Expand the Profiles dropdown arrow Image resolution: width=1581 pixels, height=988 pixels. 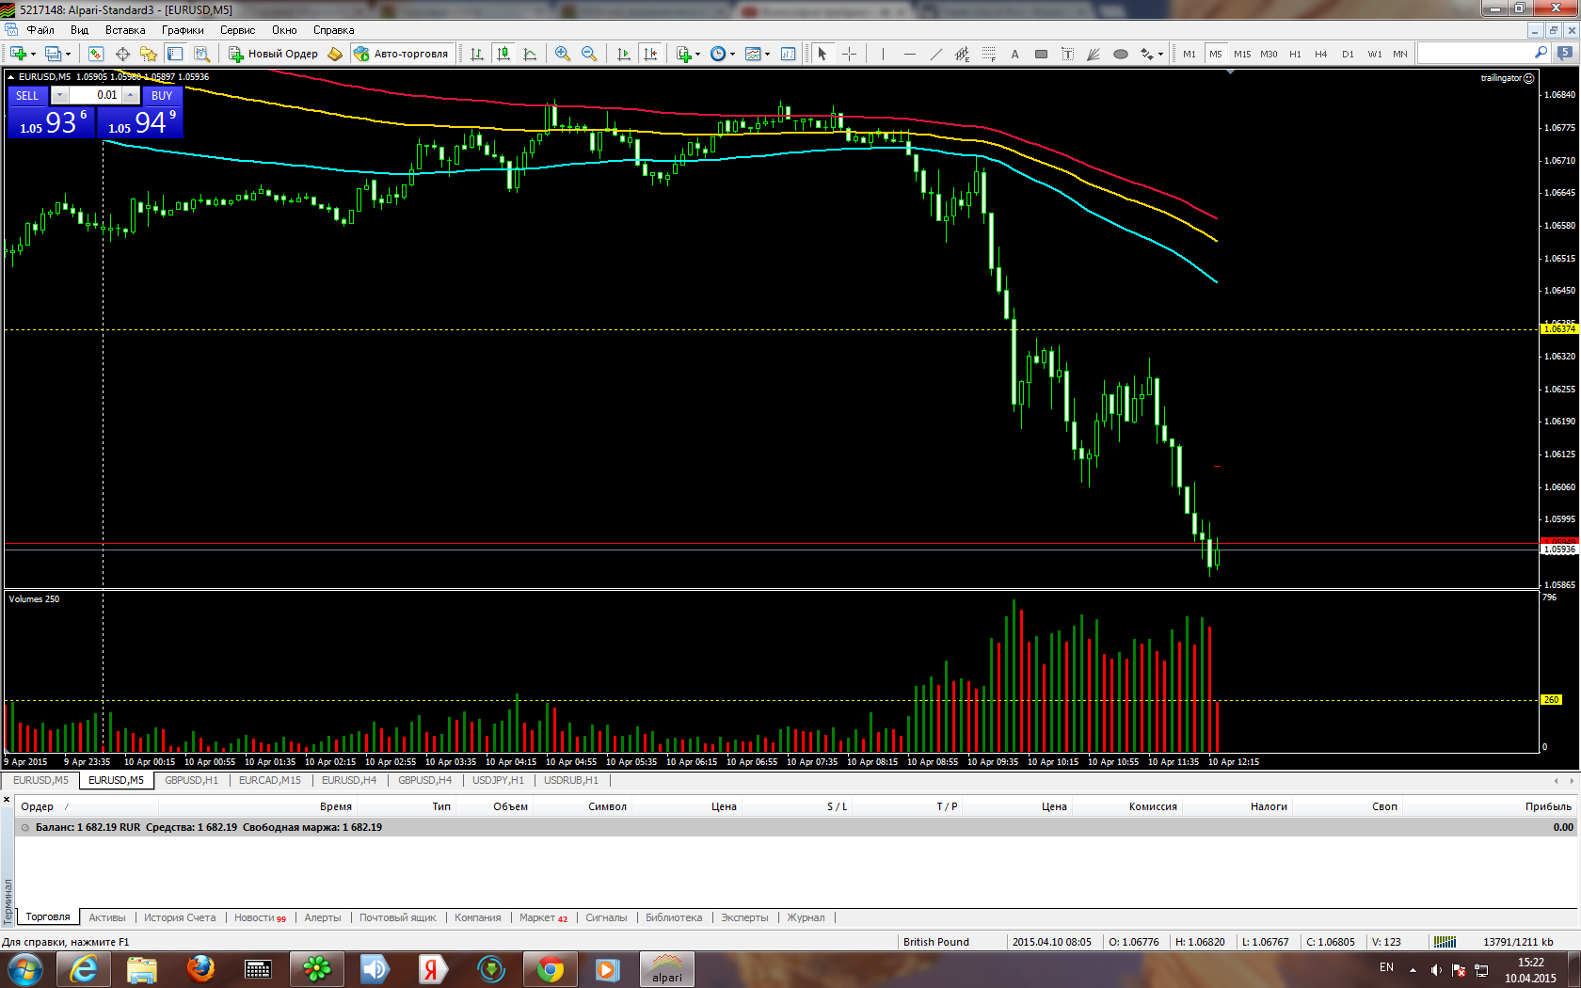click(68, 54)
